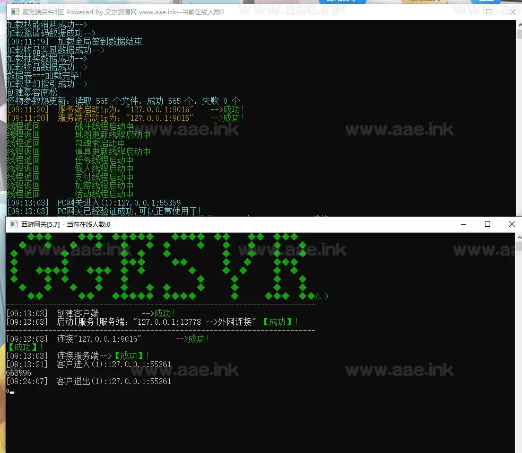Click '创建客户端 -->成功!' line in gateway
Screen dimensions: 522x453
tap(91, 313)
